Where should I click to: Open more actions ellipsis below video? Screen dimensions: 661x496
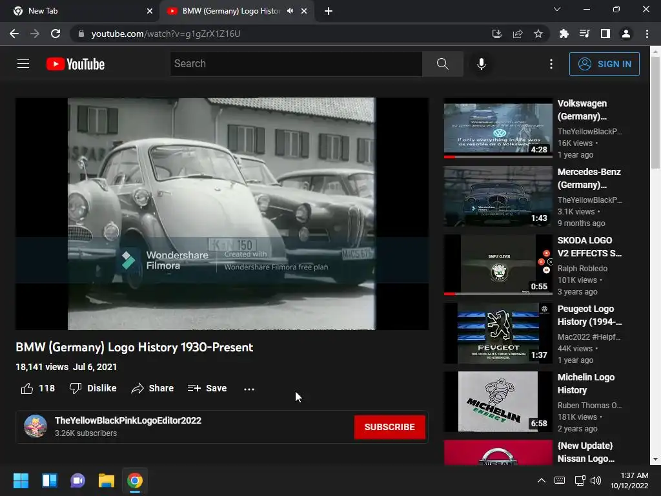tap(249, 389)
